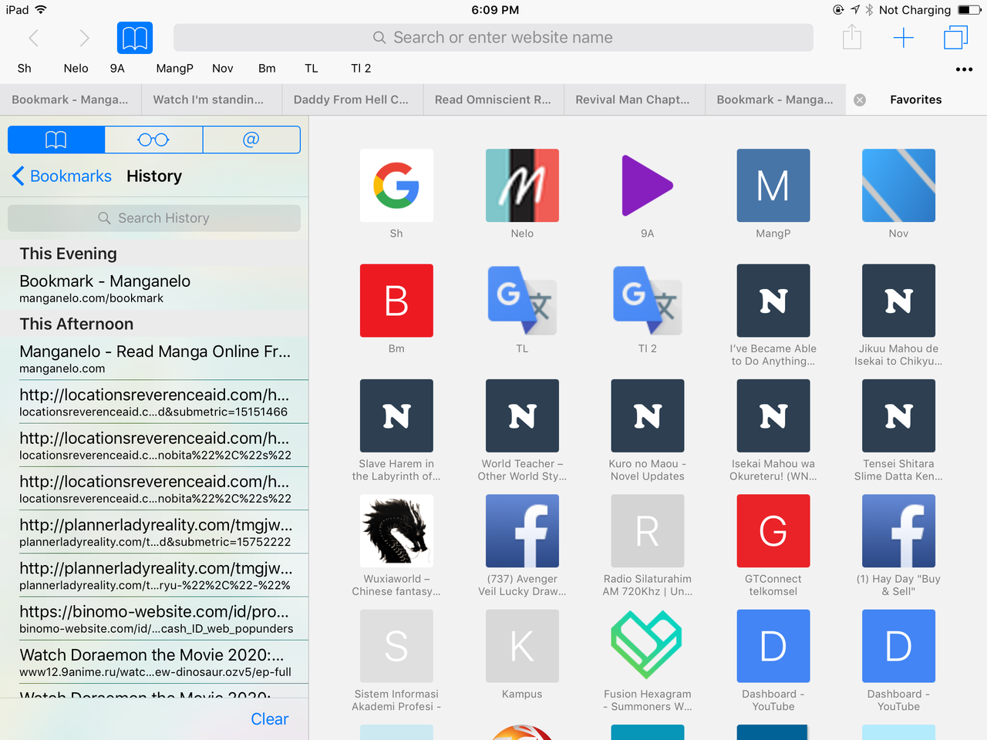Viewport: 987px width, 740px height.
Task: Open Sh bookmark in favorites bar
Action: [x=25, y=69]
